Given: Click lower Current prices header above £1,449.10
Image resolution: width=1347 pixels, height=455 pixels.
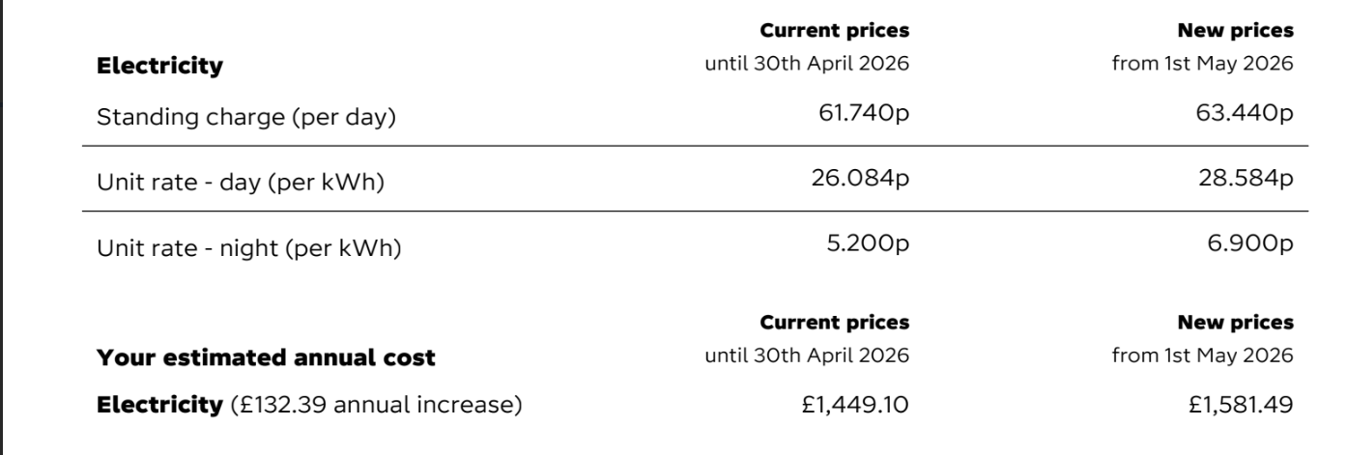Looking at the screenshot, I should click(x=835, y=322).
